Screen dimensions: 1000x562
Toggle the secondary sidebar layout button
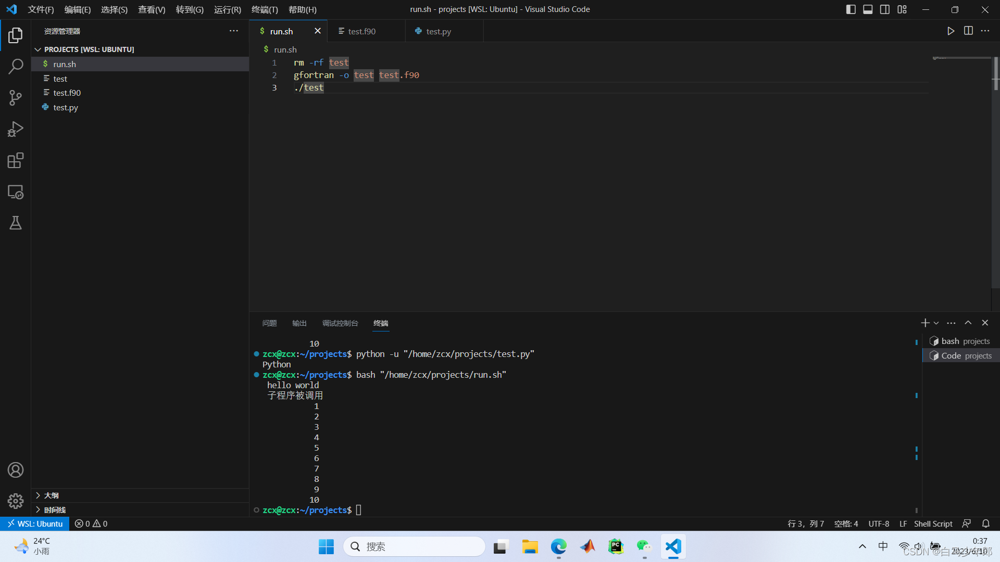click(885, 9)
